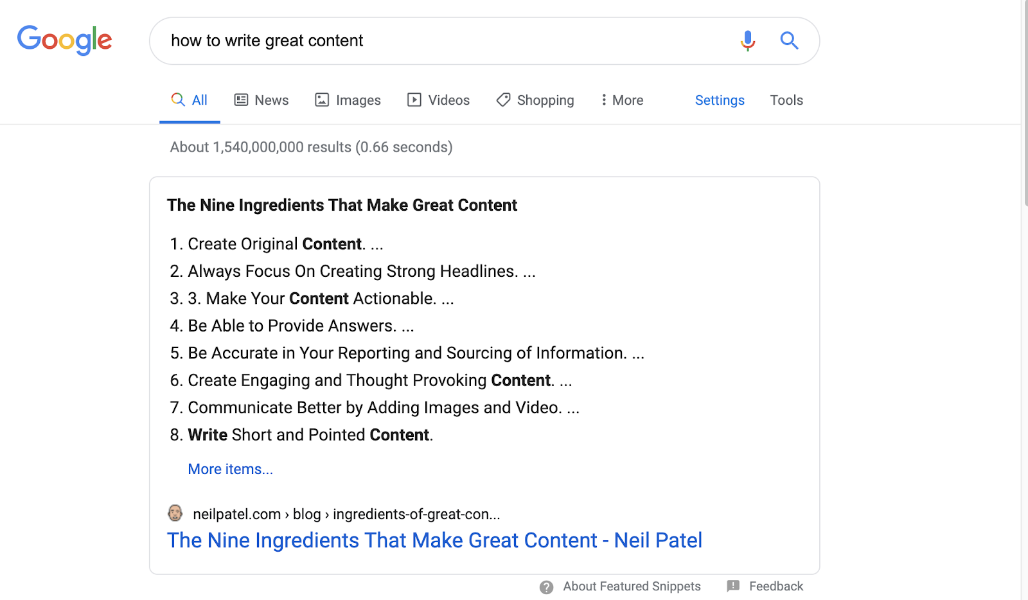
Task: Open the Settings dropdown
Action: [720, 100]
